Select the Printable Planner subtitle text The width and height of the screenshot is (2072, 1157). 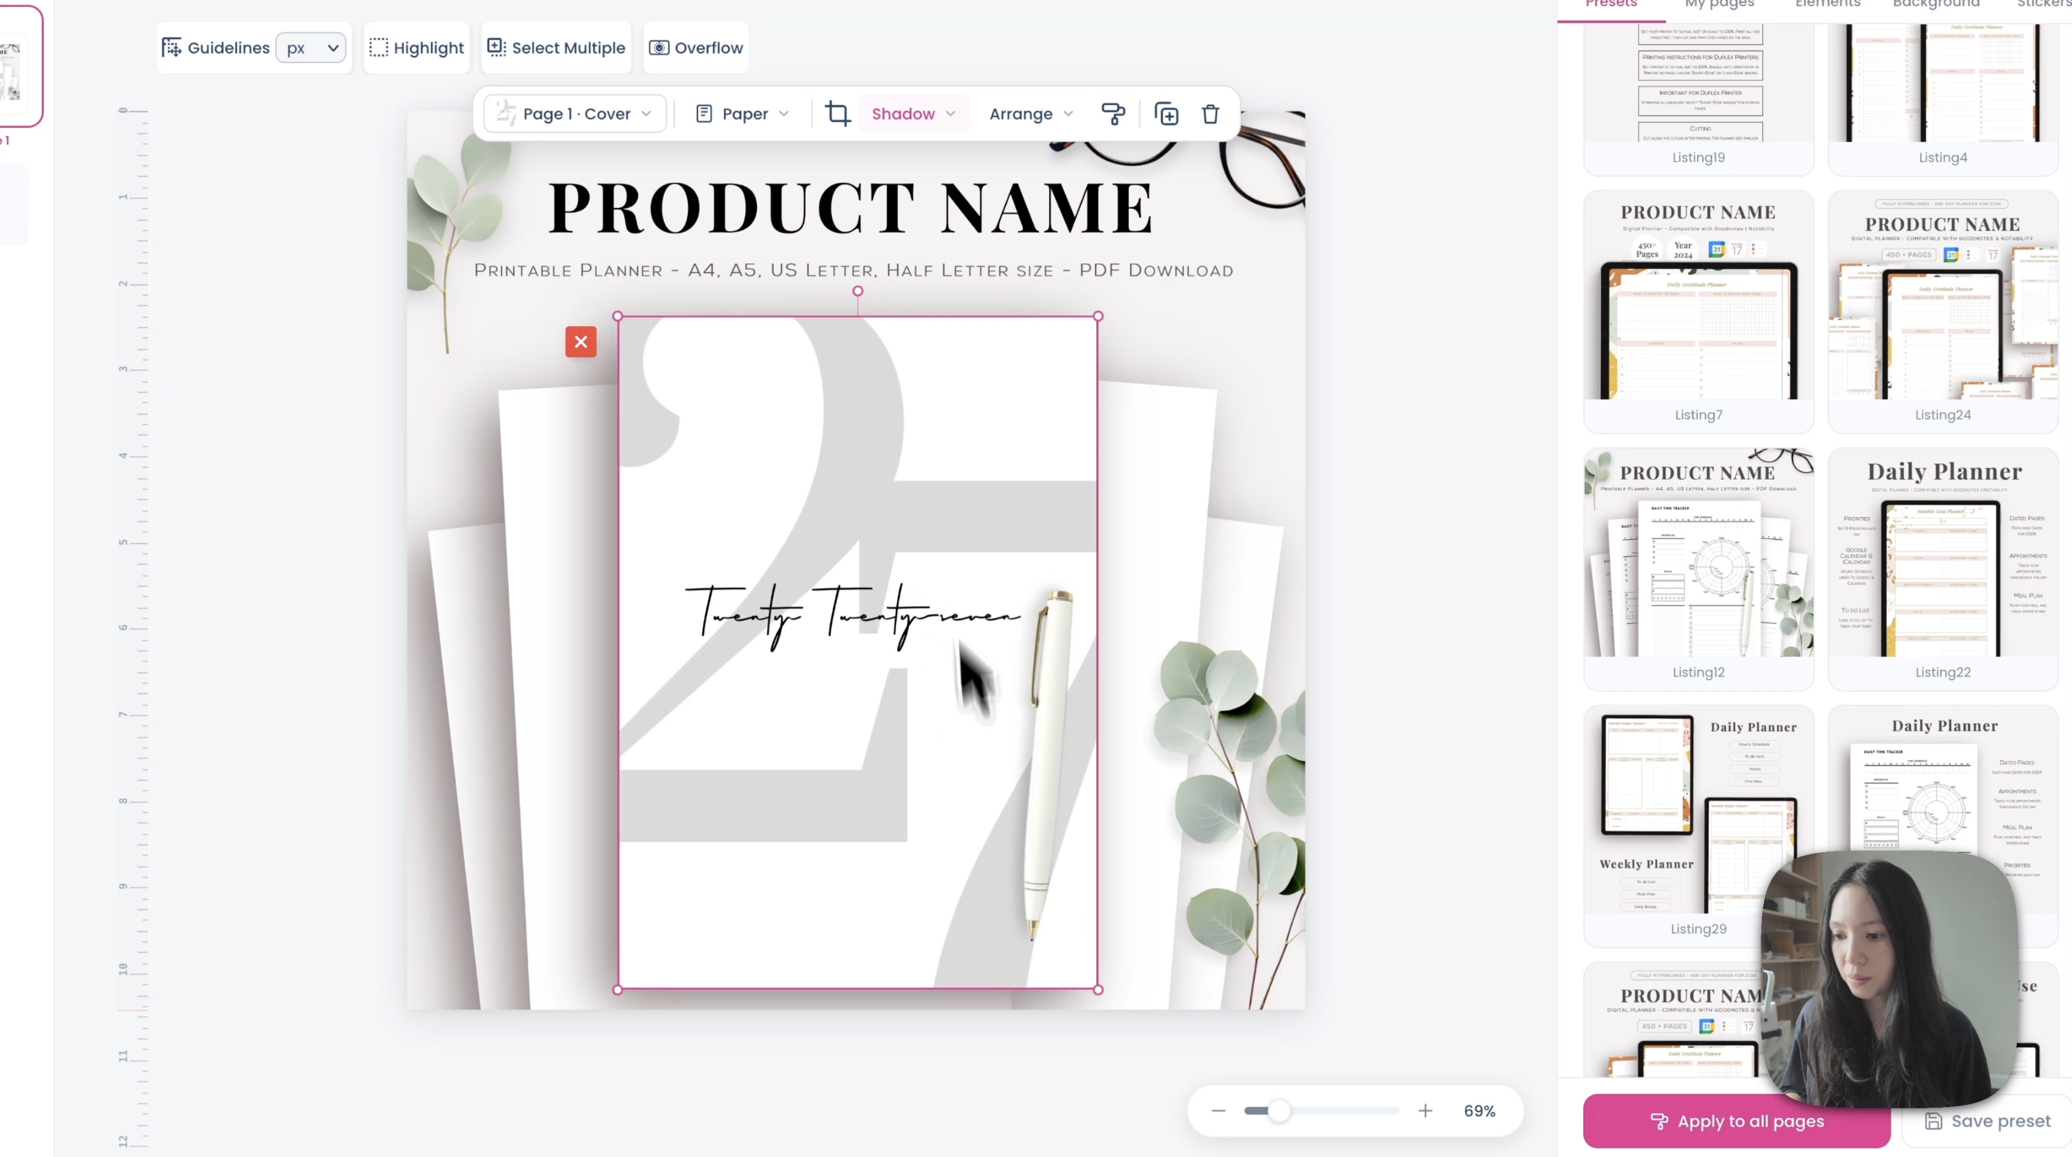pos(853,271)
